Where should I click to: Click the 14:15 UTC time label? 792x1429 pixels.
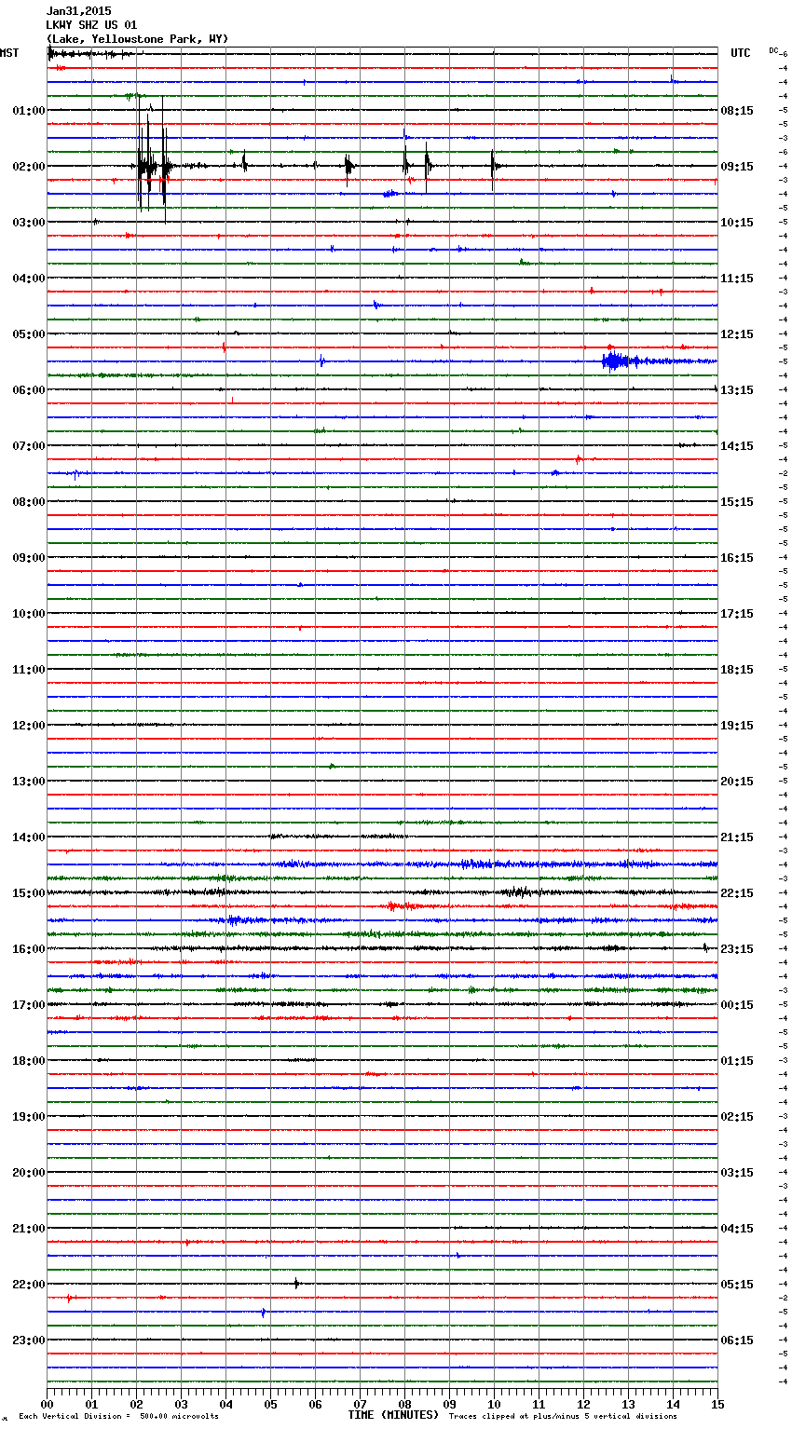click(x=737, y=446)
